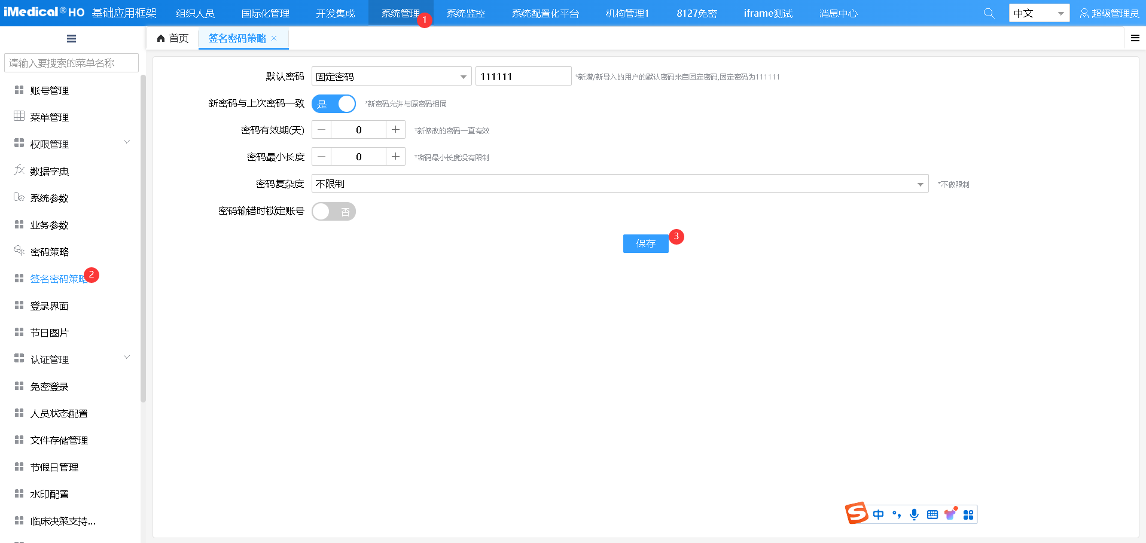Click the 保存 button

(645, 243)
